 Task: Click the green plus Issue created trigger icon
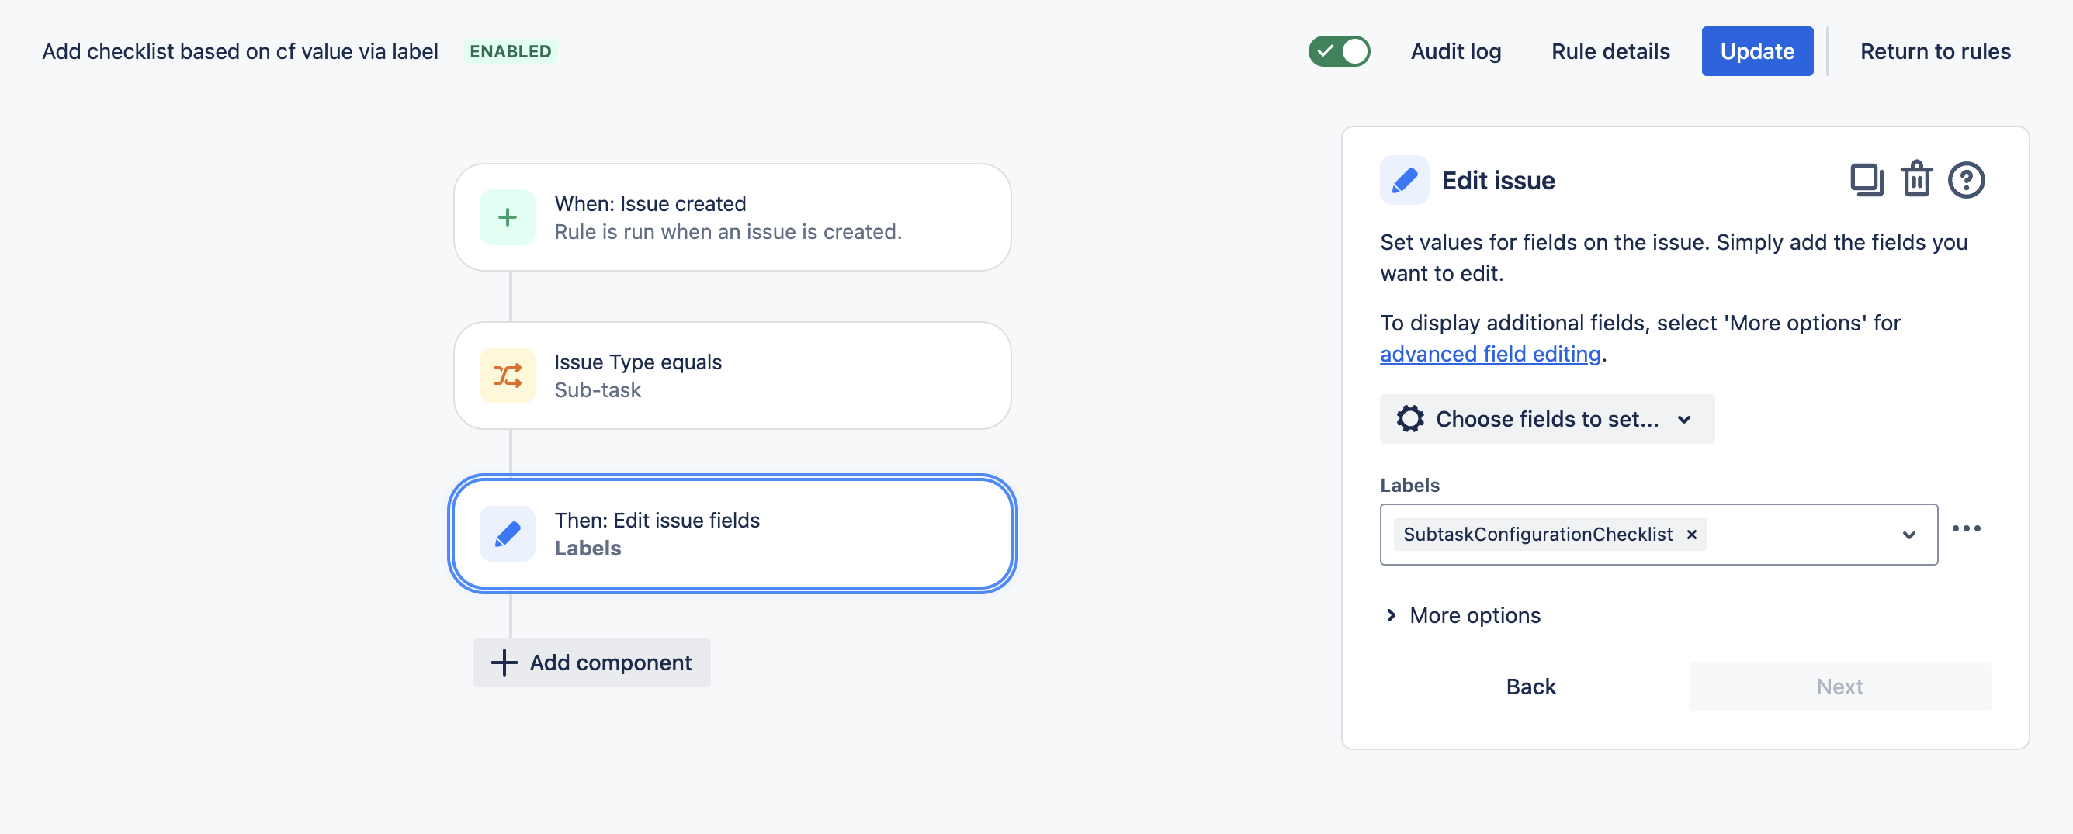pos(507,217)
